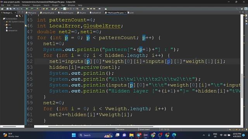Viewport: 248px width, 139px height.
Task: Click the editor horizontal scrollbar
Action: click(x=101, y=126)
